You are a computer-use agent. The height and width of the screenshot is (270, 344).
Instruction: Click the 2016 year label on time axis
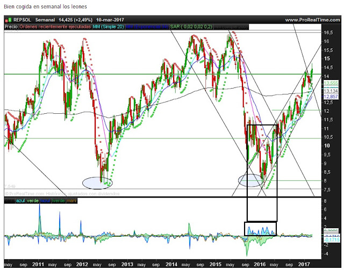260,265
